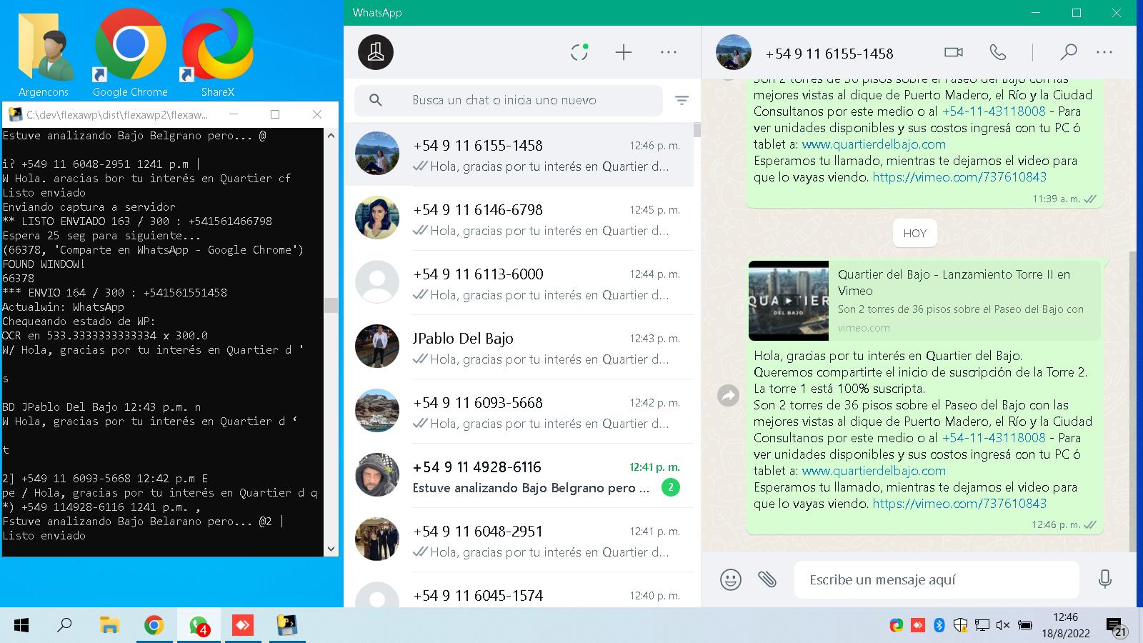Click the green unread badge showing 2

pos(670,487)
